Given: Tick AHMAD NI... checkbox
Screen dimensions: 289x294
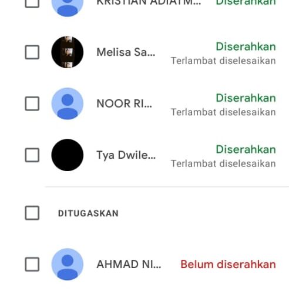Looking at the screenshot, I should [x=32, y=264].
